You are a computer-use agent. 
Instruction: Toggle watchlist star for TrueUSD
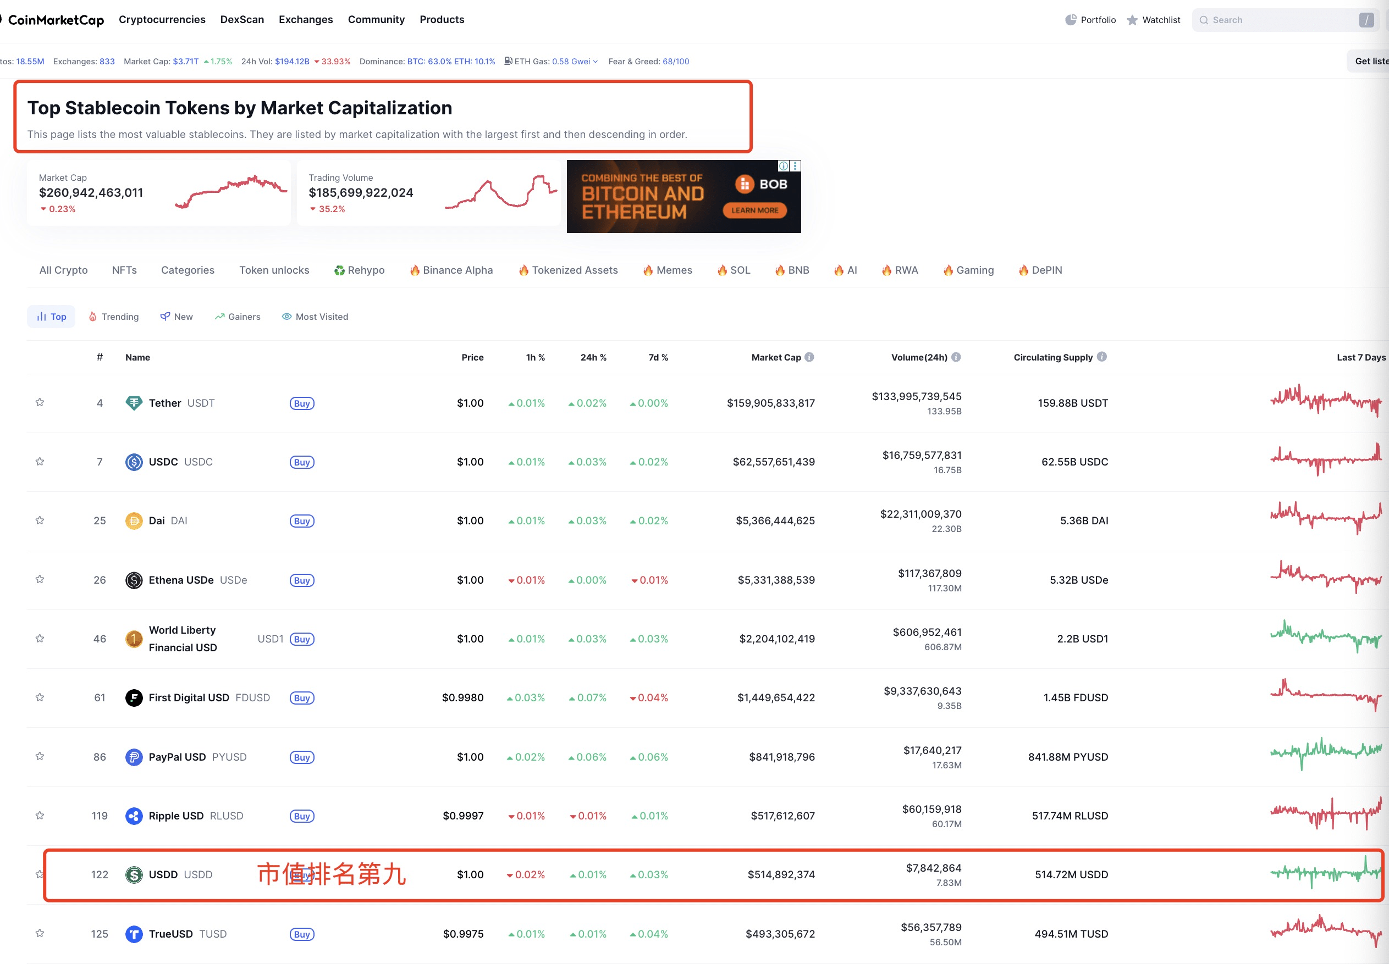[x=40, y=934]
